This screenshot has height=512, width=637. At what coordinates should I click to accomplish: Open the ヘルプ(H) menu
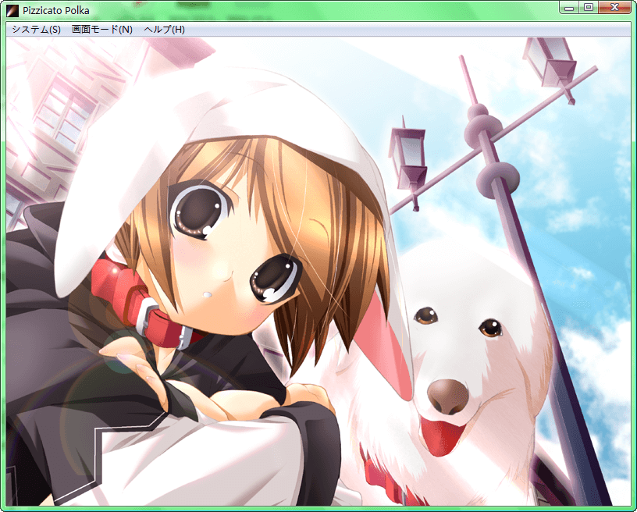click(x=165, y=30)
